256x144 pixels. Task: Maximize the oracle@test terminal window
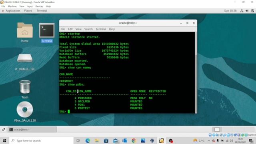click(x=187, y=23)
